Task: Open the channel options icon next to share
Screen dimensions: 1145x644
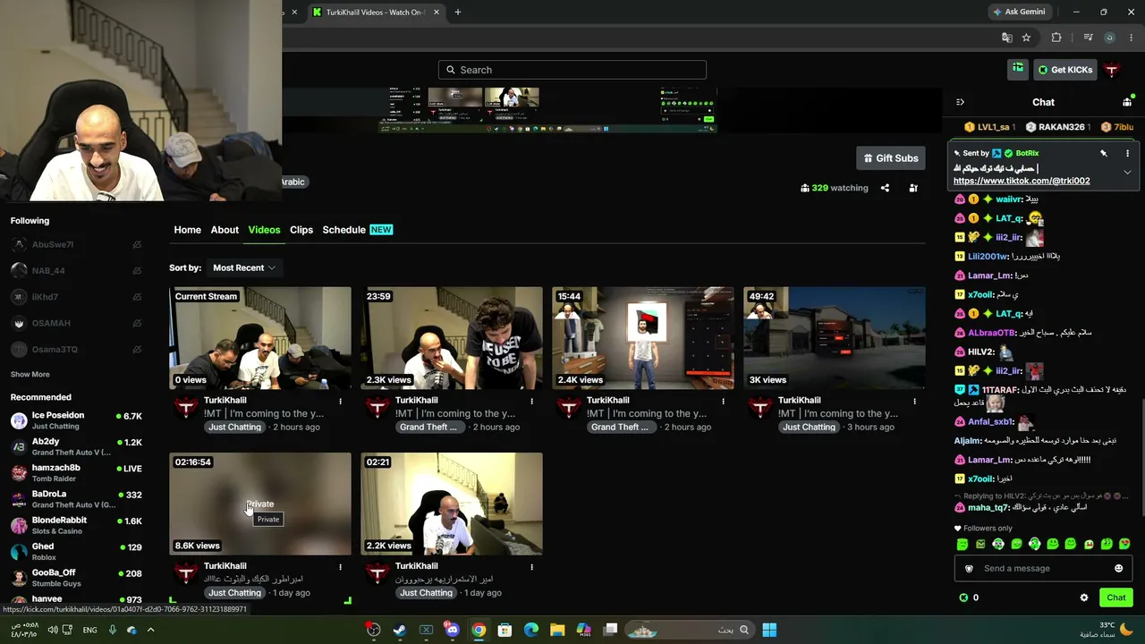Action: (x=913, y=188)
